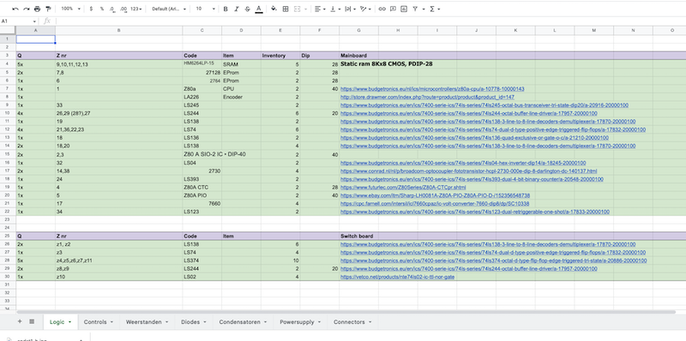Format selection as currency
Image resolution: width=686 pixels, height=341 pixels.
click(91, 9)
